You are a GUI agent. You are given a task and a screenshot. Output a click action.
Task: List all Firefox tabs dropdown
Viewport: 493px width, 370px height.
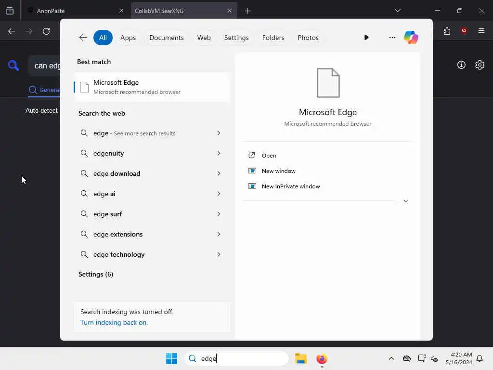(397, 11)
